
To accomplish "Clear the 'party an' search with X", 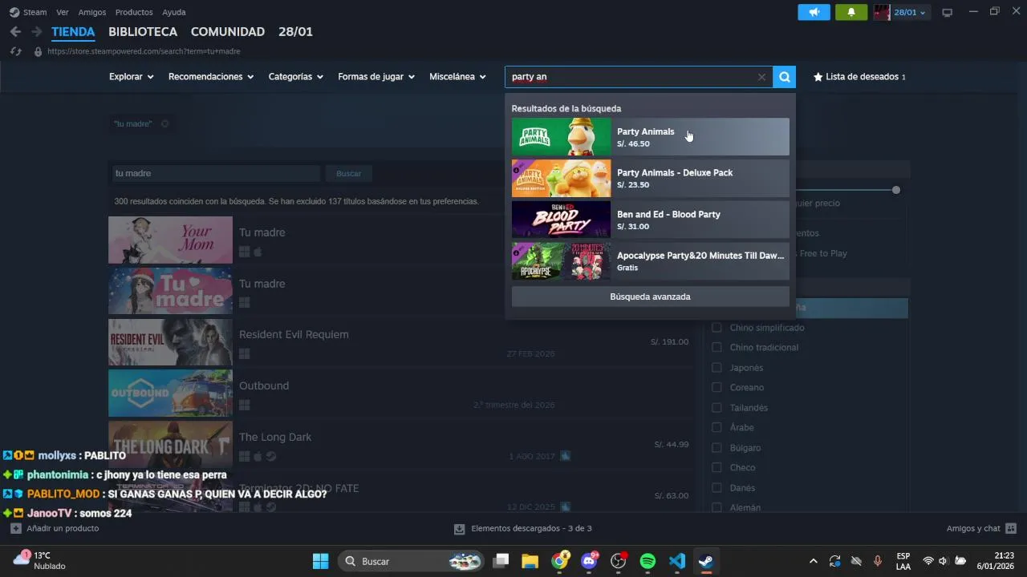I will tap(761, 77).
